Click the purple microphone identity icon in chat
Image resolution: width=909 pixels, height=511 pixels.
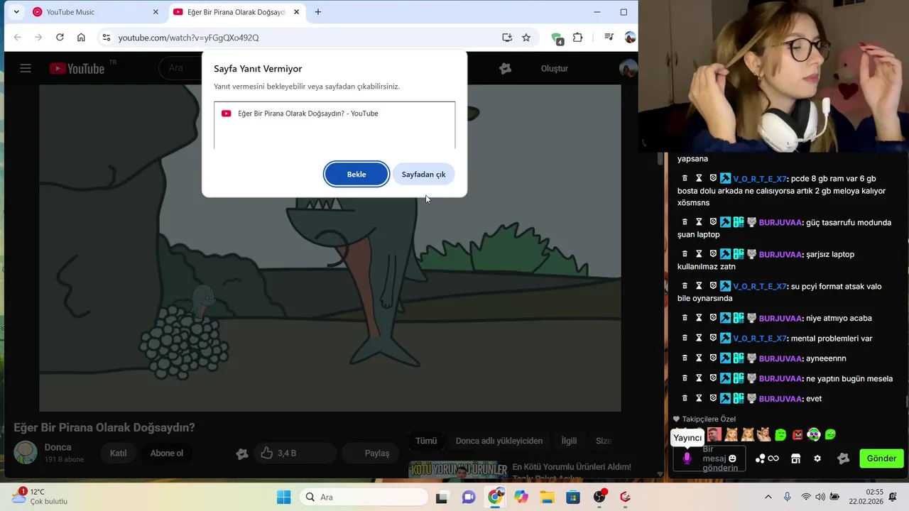[x=687, y=458]
